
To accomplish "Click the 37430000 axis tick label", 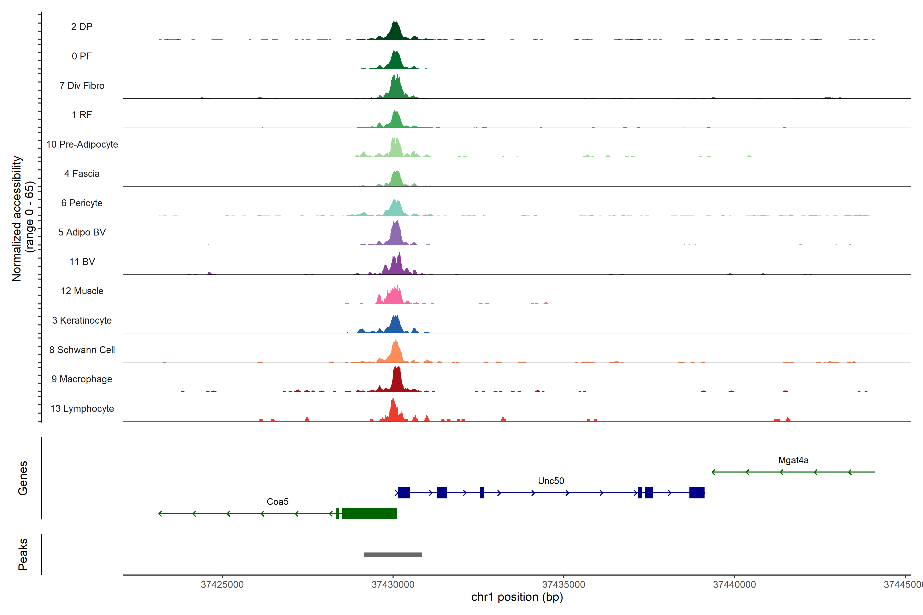I will coord(393,585).
